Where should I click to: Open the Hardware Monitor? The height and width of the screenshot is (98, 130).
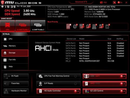point(16,91)
